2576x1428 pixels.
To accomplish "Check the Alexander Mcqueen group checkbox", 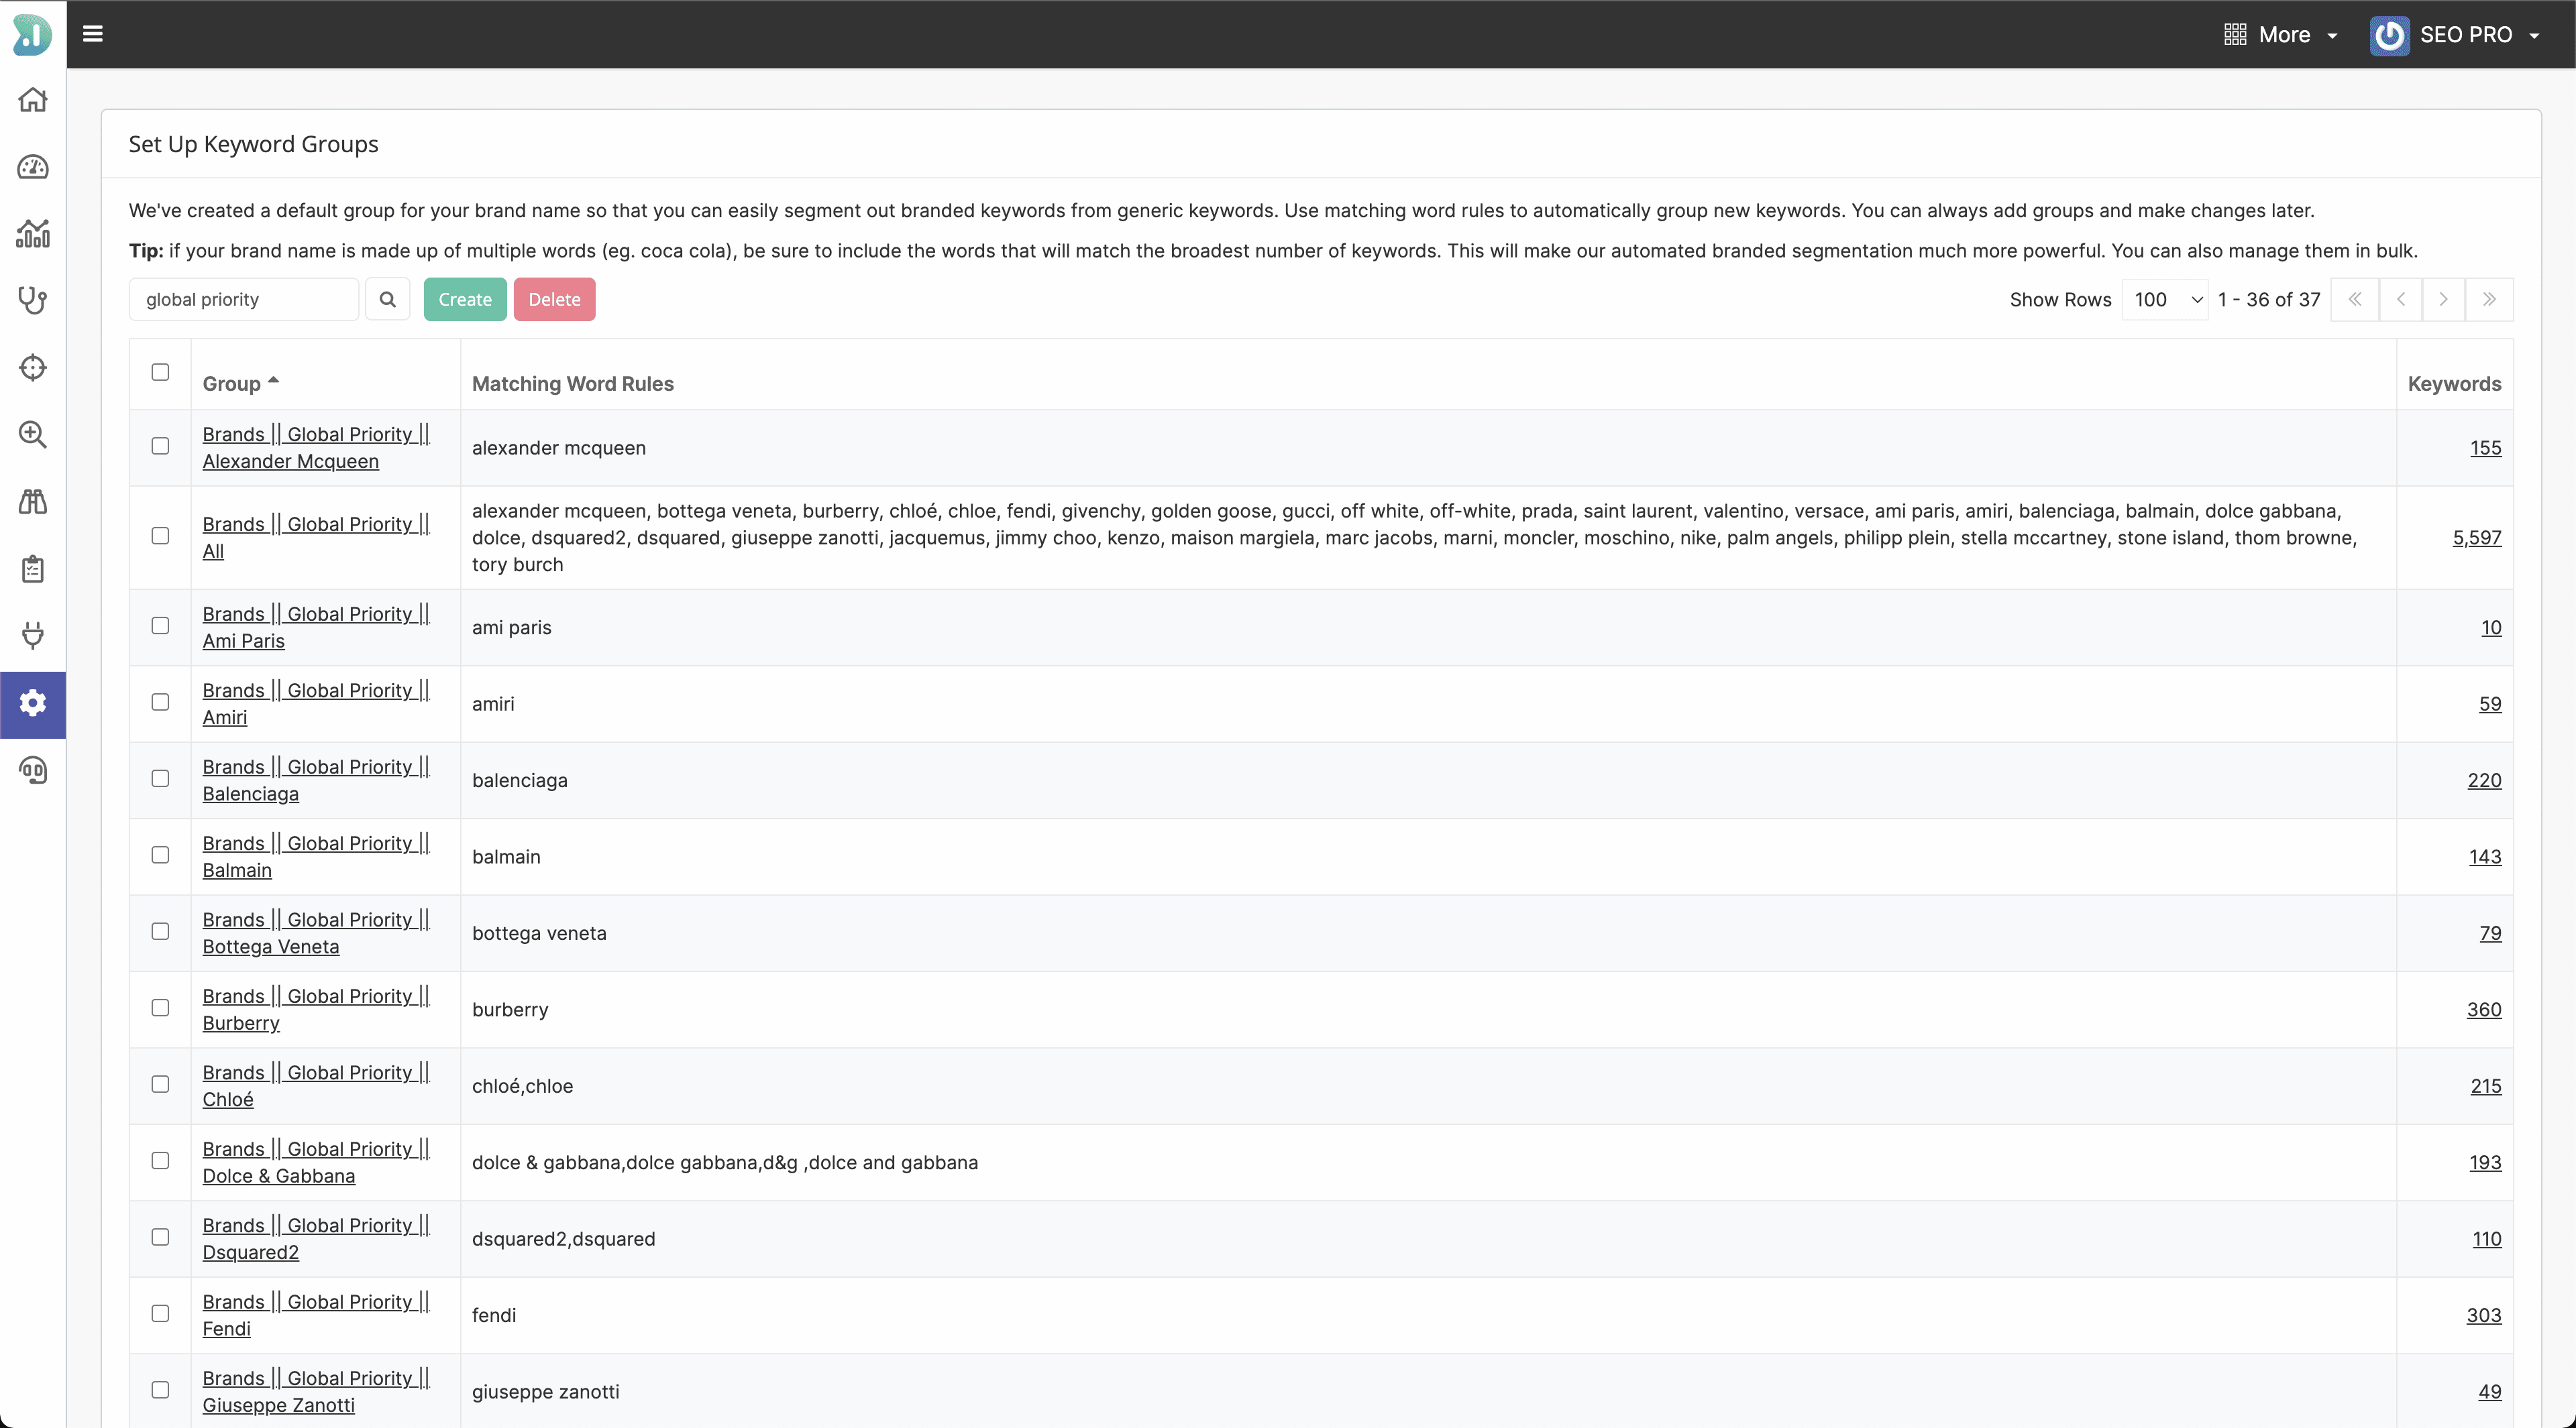I will tap(160, 446).
